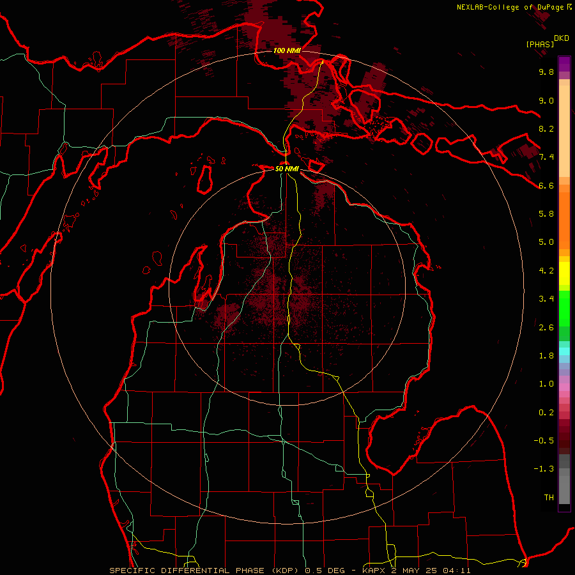Click the DKD legend unit label

562,38
